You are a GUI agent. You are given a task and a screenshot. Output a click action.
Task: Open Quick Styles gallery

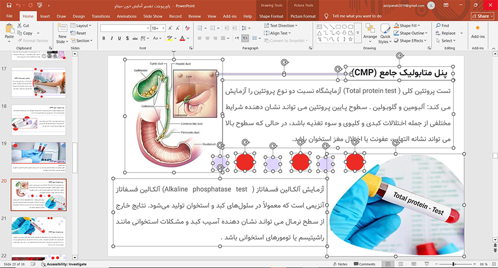385,33
